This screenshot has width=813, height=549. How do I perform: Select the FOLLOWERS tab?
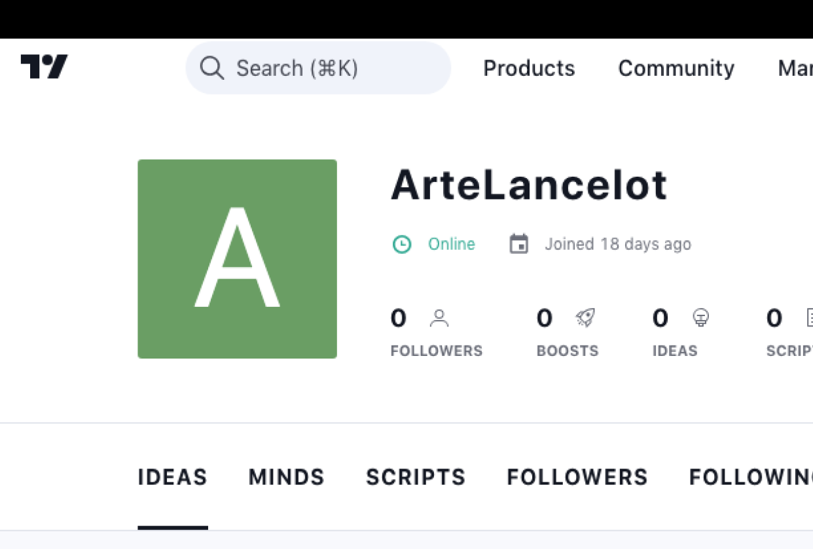click(577, 478)
